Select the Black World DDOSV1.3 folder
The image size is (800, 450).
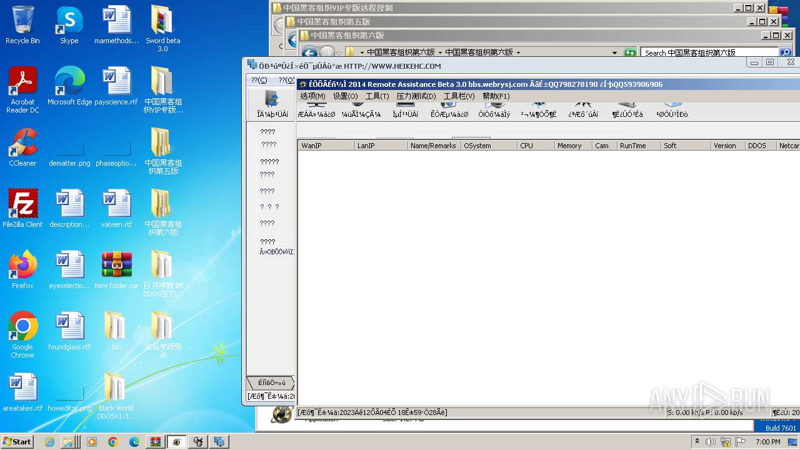(x=116, y=396)
